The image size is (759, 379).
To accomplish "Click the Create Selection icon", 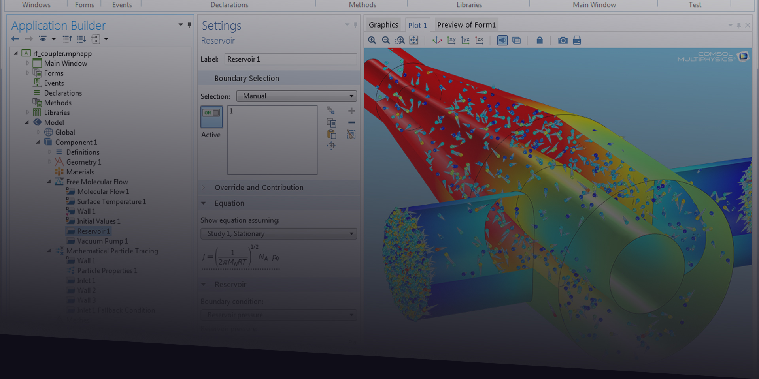I will [x=330, y=111].
